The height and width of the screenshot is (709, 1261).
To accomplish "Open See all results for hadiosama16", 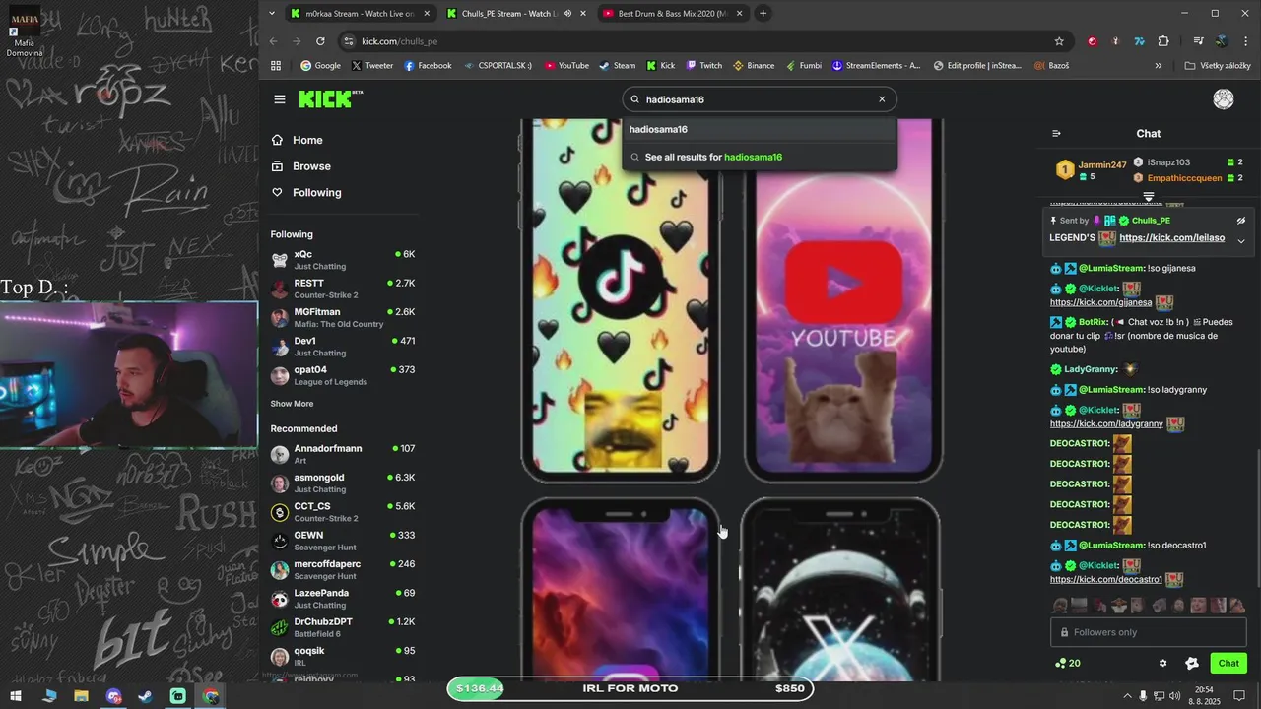I will 760,157.
